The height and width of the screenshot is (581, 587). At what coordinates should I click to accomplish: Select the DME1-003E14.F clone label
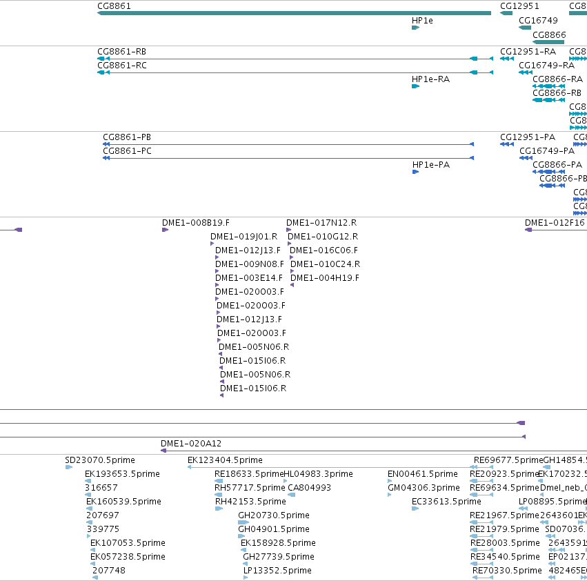(249, 277)
